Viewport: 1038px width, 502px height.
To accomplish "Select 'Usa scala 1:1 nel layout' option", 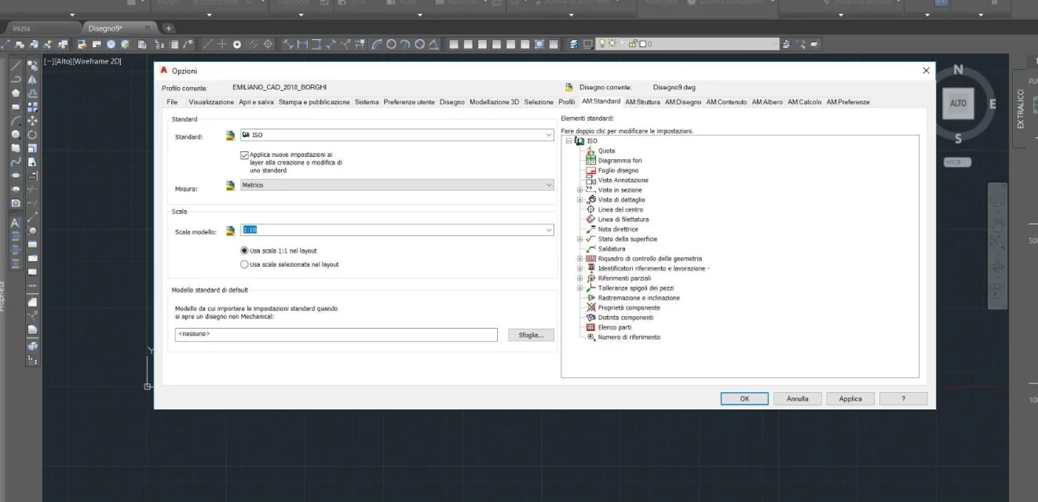I will pyautogui.click(x=244, y=250).
